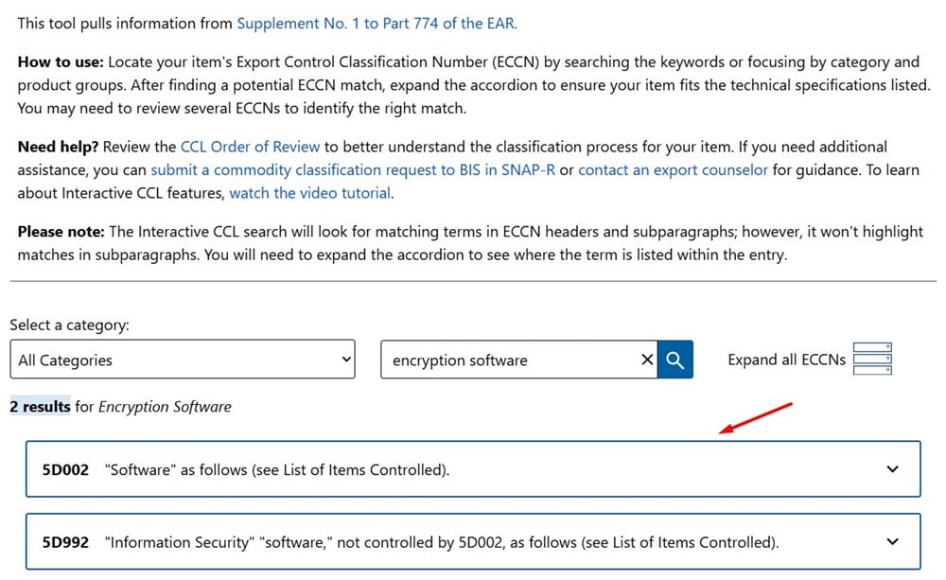Screen dimensions: 946x580
Task: Click the 5D002 ECCN number
Action: point(65,469)
